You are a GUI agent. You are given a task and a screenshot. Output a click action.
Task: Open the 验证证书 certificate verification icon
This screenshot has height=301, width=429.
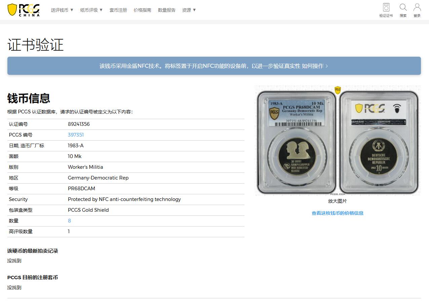[386, 8]
